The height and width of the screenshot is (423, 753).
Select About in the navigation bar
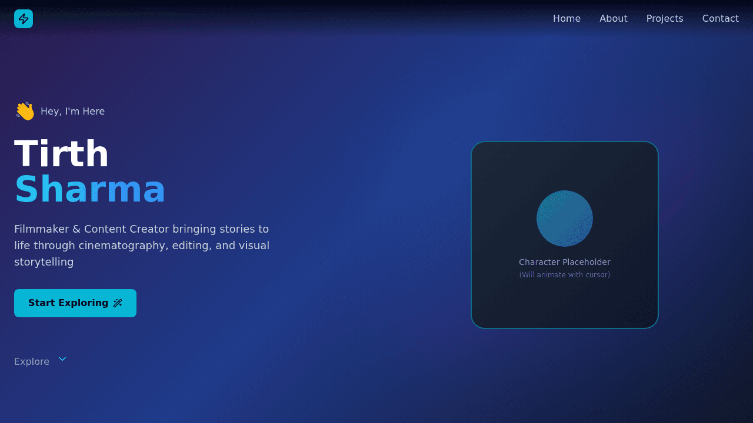tap(614, 18)
